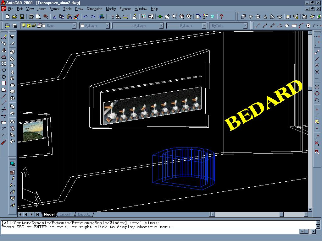This screenshot has height=241, width=322.
Task: Toggle the layer plot printer icon
Action: click(39, 26)
